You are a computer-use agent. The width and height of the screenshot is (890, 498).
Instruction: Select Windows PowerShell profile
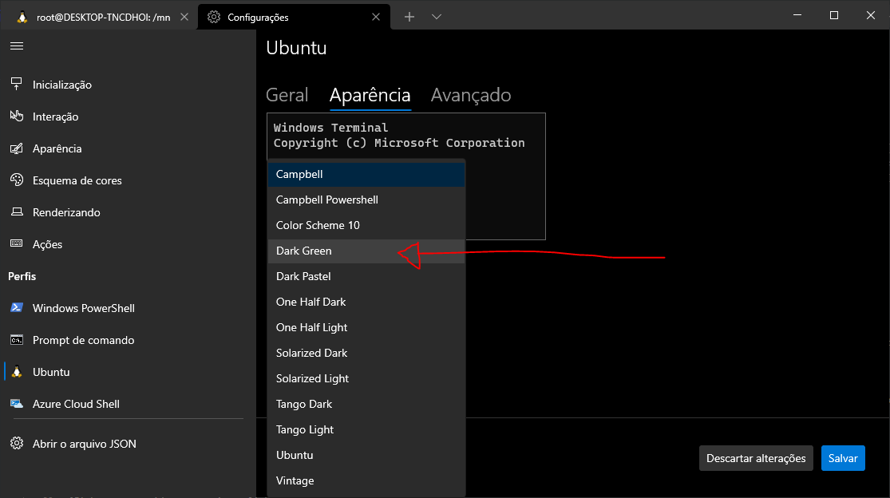(x=128, y=308)
